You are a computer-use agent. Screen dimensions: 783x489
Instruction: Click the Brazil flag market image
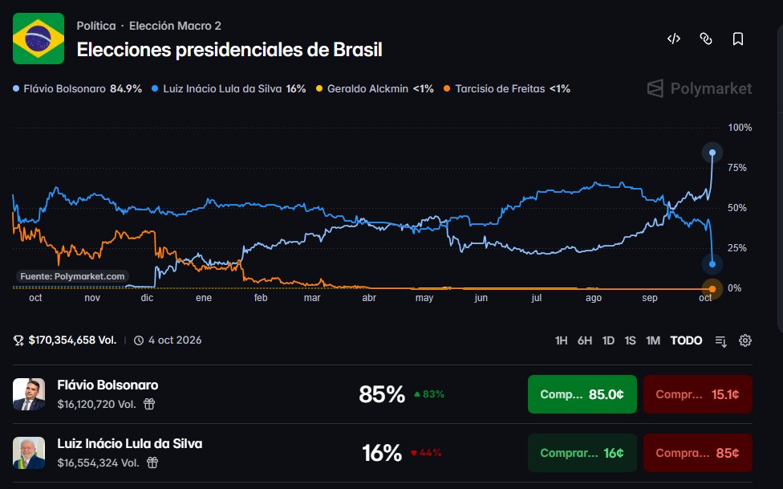tap(39, 39)
